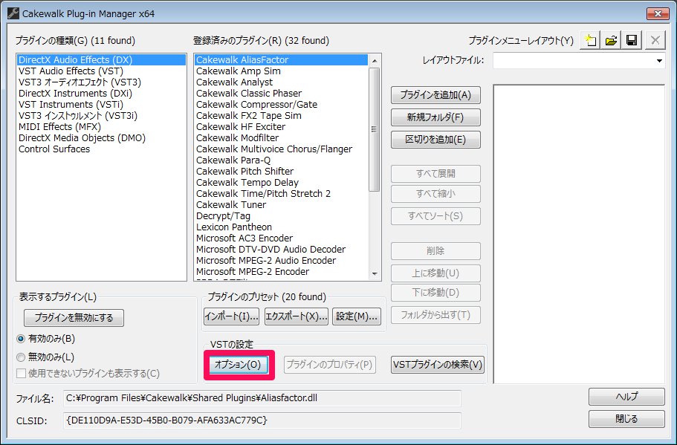Select Cakewalk HF Exciter plug-in

(x=282, y=127)
